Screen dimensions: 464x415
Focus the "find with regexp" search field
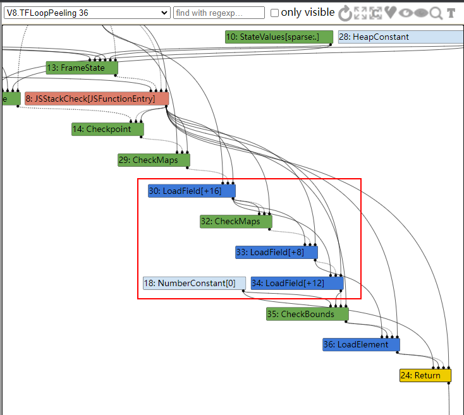(x=219, y=13)
